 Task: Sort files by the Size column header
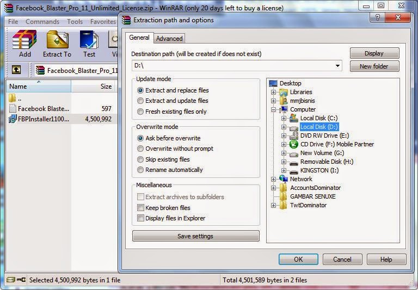pos(93,86)
